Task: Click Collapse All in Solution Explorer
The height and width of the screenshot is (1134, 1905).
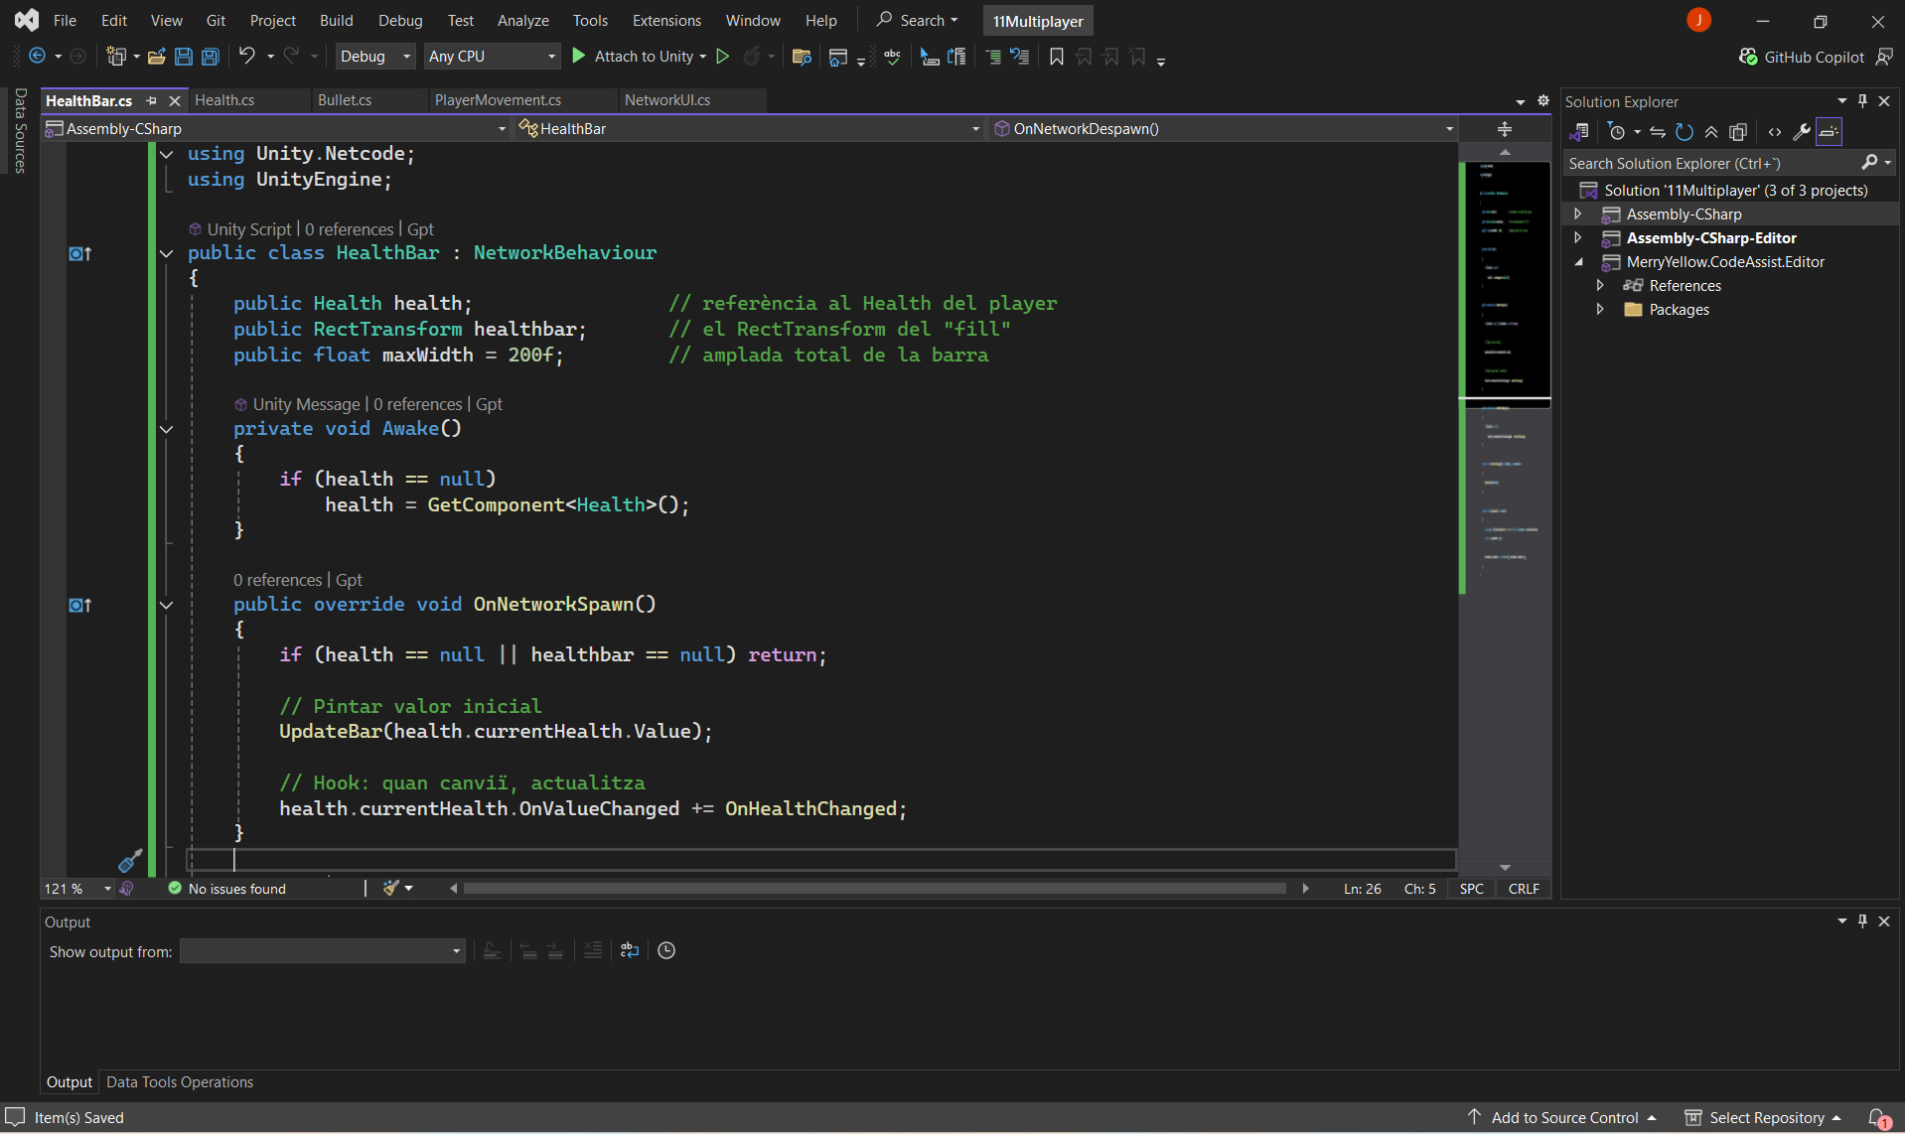Action: pyautogui.click(x=1711, y=132)
